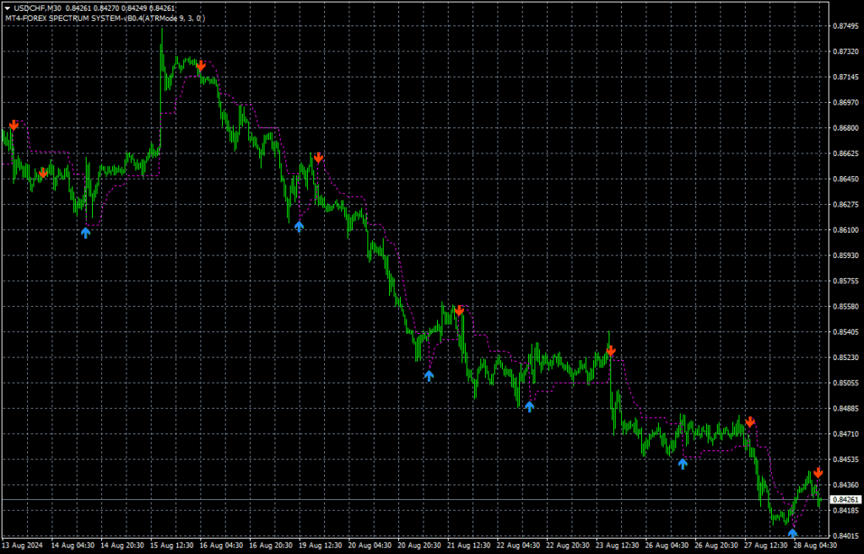Screen dimensions: 864x554
Task: Click the blue buy arrow near 26 Aug 04:30
Action: point(683,463)
